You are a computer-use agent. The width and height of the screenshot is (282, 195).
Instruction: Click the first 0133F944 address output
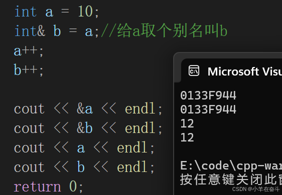(x=208, y=95)
